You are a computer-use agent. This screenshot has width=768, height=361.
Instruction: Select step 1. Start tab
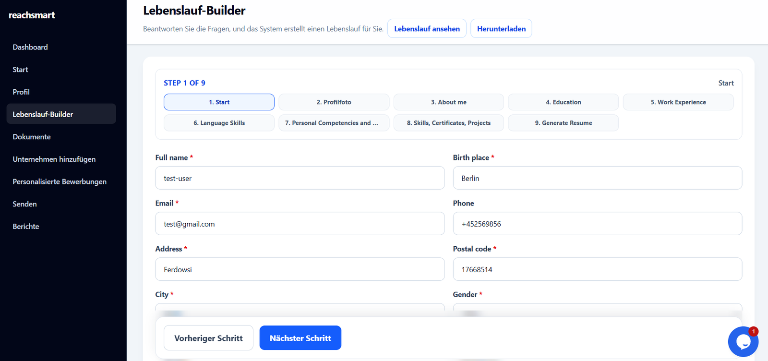(219, 102)
